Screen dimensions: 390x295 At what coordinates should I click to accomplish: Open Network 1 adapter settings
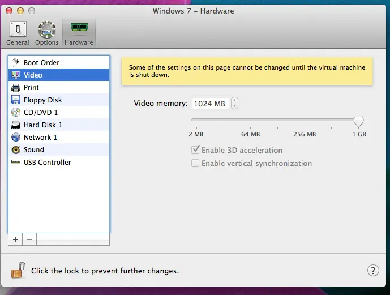[x=40, y=137]
